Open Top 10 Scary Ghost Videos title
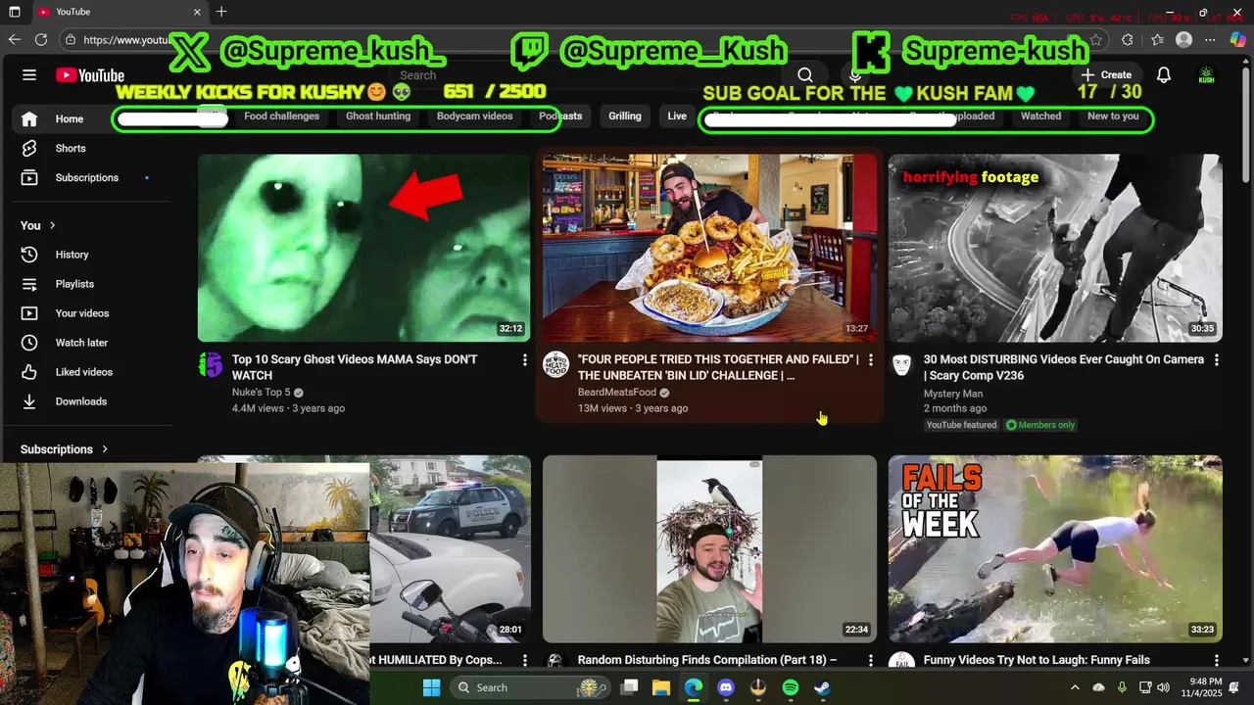 tap(355, 367)
